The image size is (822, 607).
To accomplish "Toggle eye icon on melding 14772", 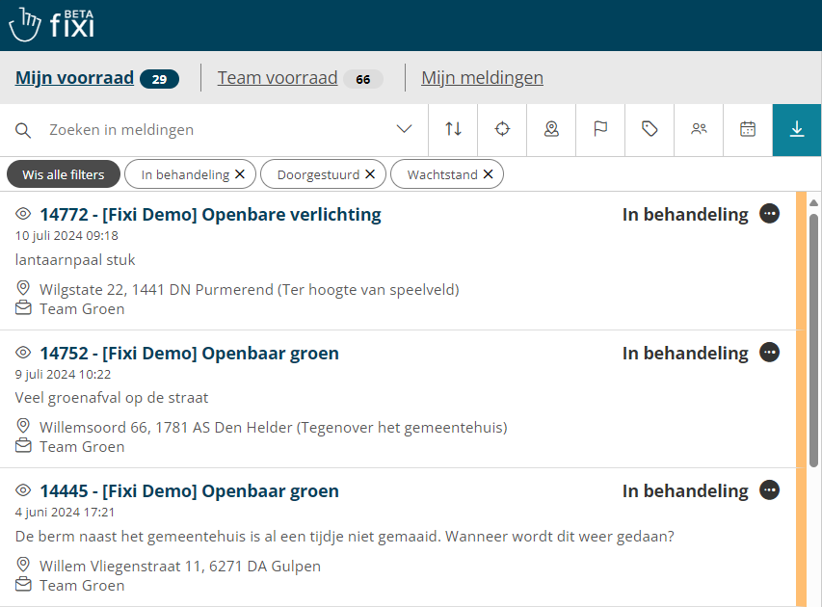I will (23, 214).
